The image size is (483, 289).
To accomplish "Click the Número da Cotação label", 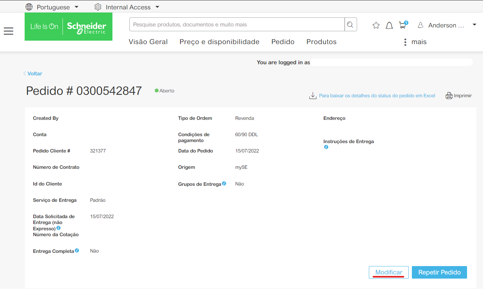I will tap(56, 234).
